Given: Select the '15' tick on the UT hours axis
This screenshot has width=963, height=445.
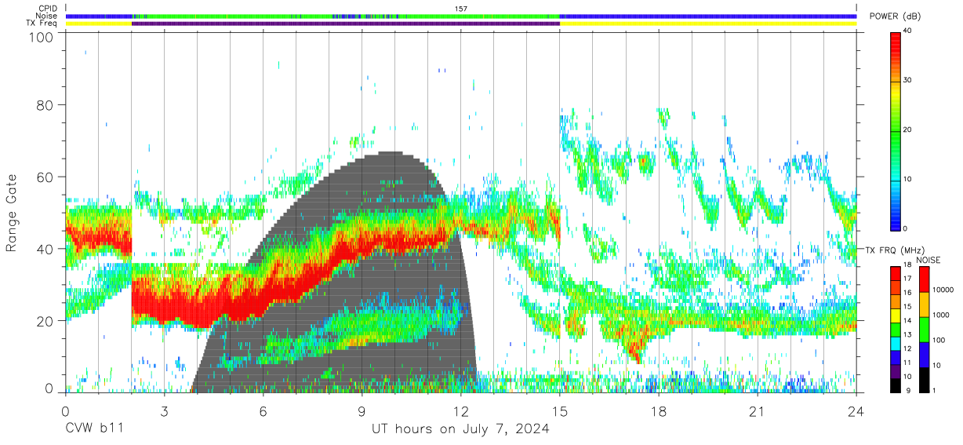Looking at the screenshot, I should click(x=560, y=410).
